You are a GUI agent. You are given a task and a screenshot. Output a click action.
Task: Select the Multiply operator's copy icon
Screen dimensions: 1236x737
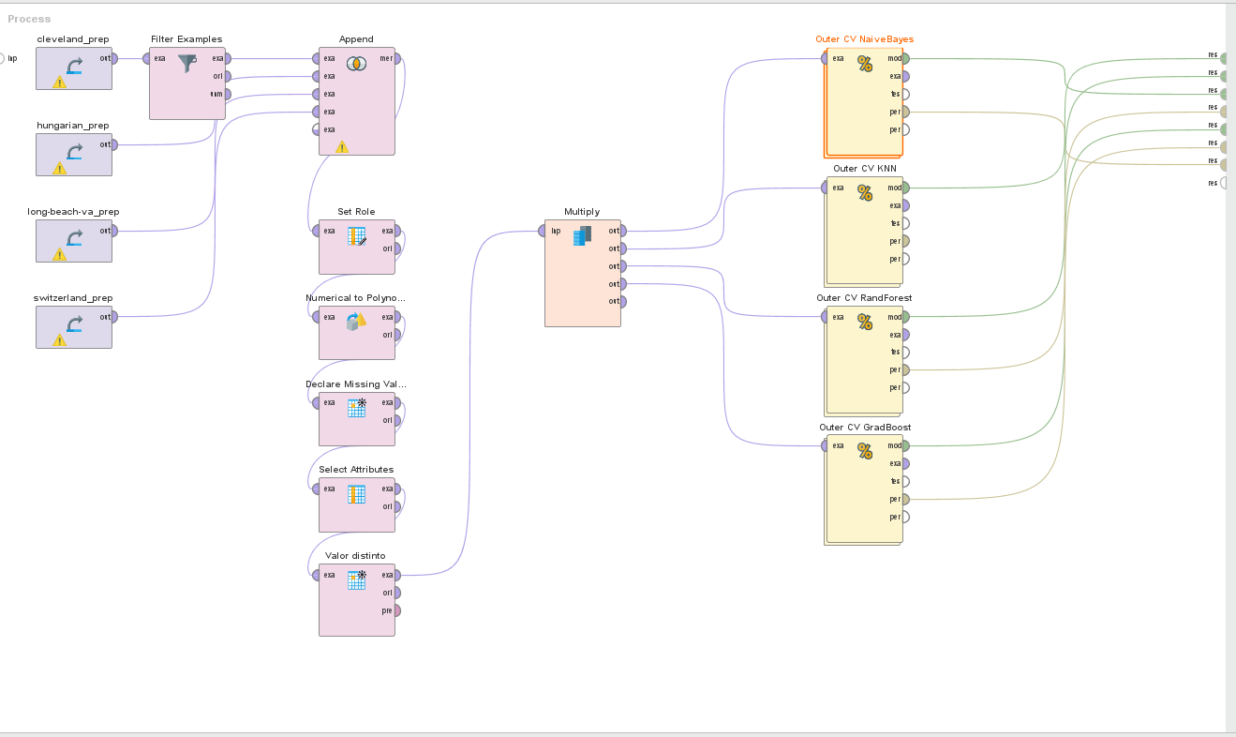pos(583,235)
